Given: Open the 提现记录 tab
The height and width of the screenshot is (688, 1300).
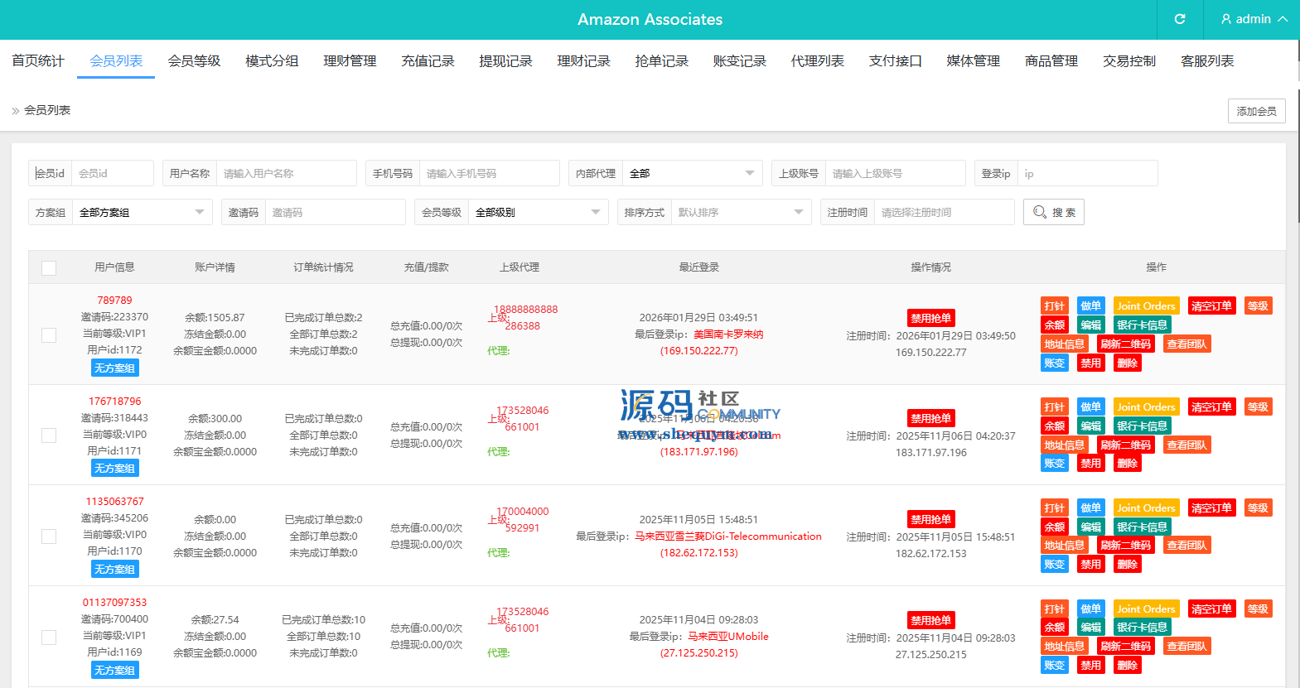Looking at the screenshot, I should [505, 61].
